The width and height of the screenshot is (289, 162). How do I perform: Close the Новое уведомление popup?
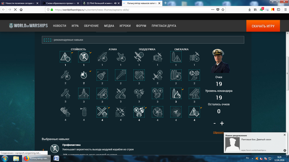click(285, 135)
